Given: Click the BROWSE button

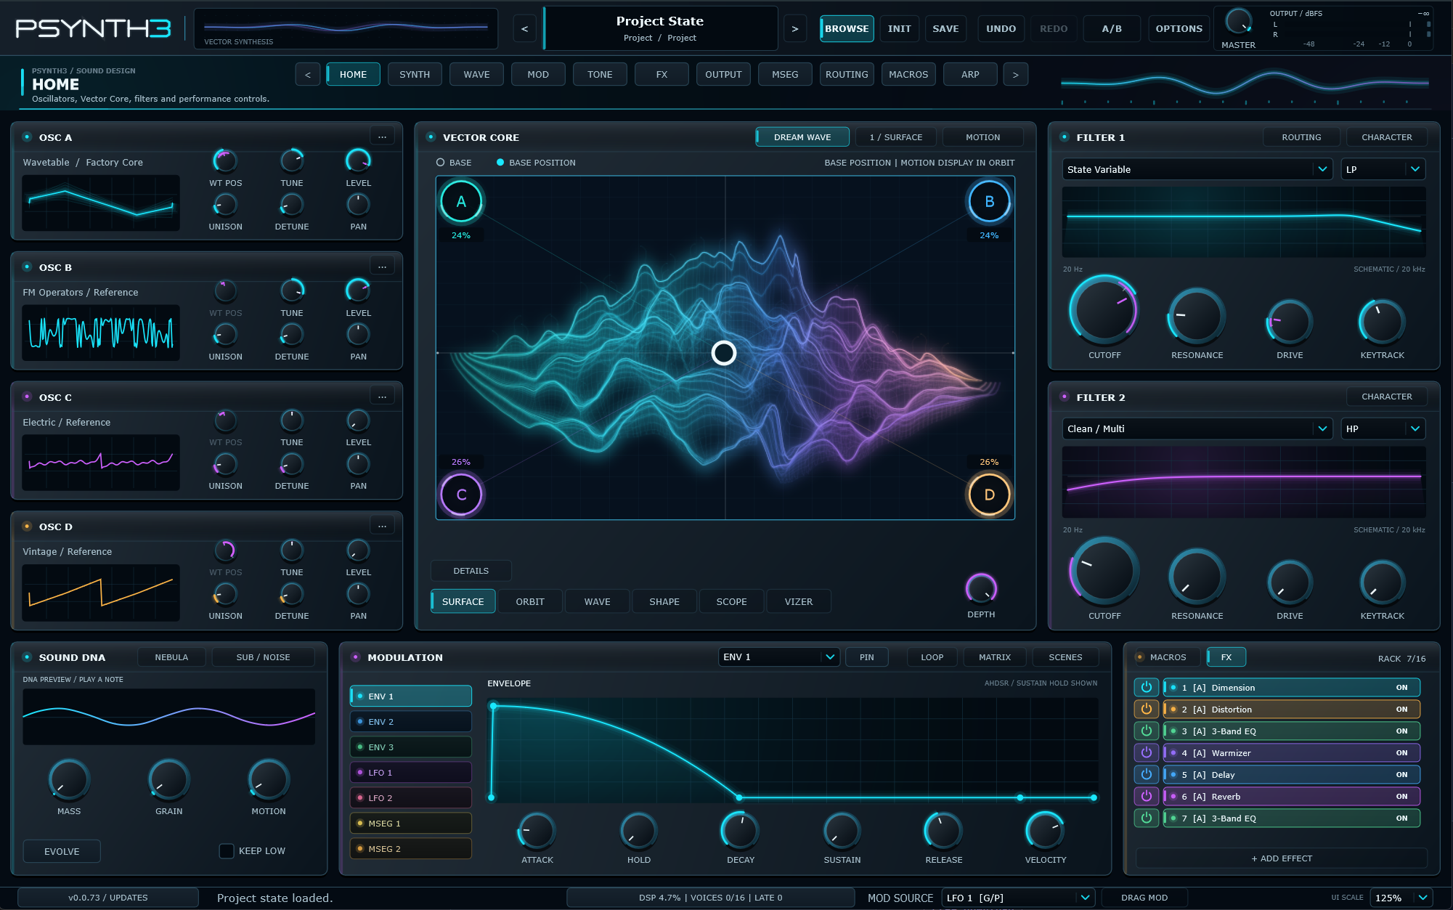Looking at the screenshot, I should pos(847,28).
